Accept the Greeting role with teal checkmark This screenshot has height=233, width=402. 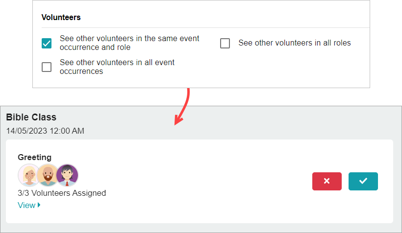pos(363,181)
